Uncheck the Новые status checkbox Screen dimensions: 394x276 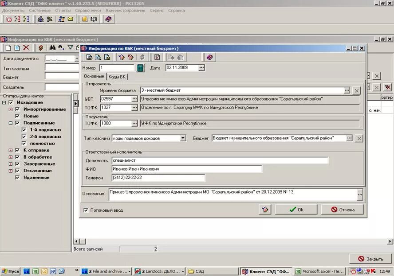[17, 116]
